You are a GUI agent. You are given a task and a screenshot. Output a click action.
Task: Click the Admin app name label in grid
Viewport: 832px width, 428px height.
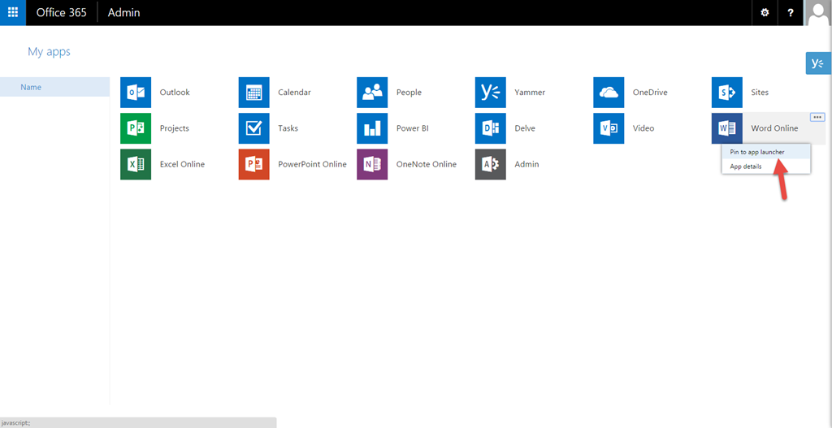tap(526, 164)
